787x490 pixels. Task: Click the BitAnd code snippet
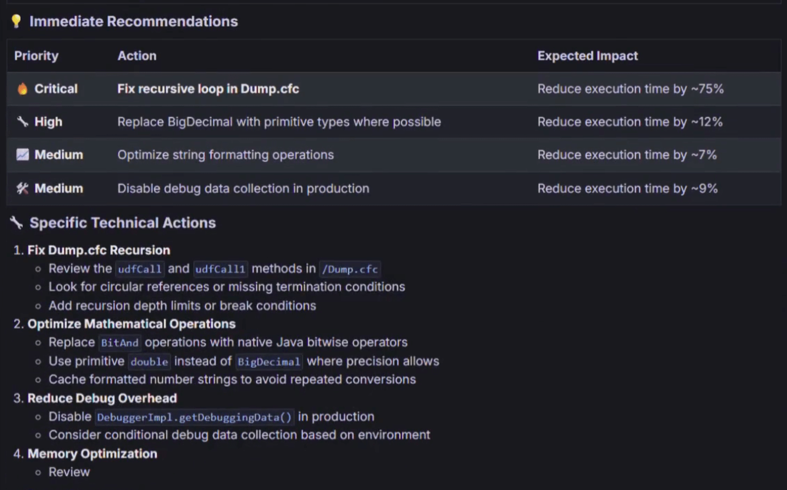pos(119,343)
